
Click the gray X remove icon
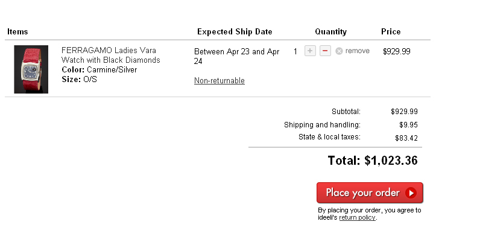coord(339,51)
